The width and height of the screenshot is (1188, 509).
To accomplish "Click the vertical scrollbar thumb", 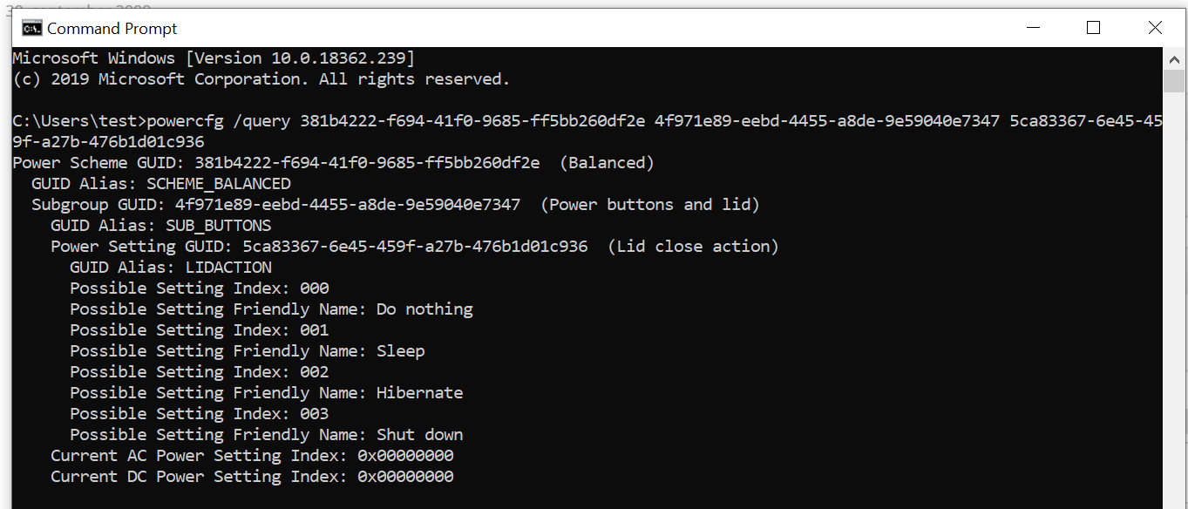I will [1174, 81].
